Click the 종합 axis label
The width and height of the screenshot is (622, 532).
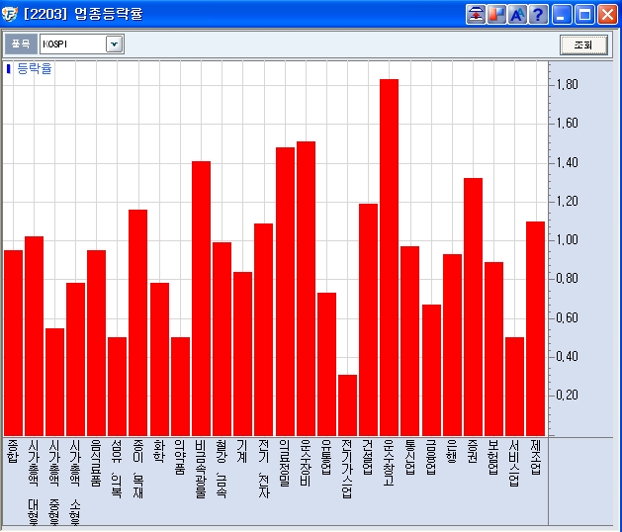pos(13,452)
